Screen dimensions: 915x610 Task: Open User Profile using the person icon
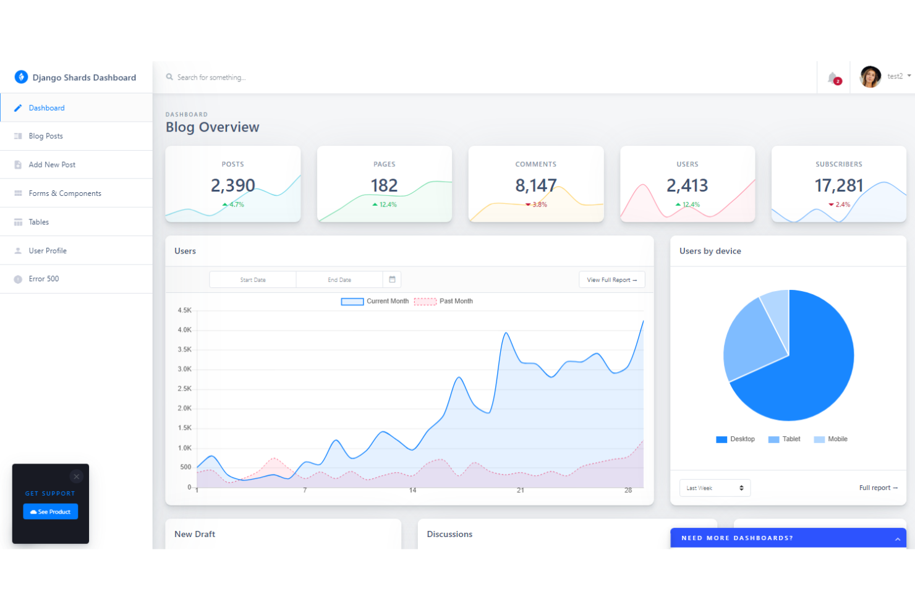point(19,250)
